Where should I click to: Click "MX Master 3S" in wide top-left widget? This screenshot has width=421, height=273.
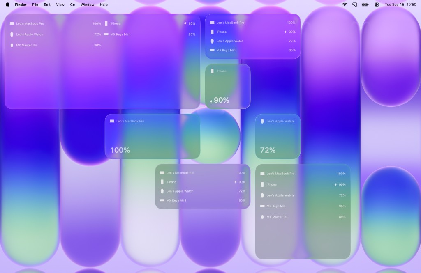[x=26, y=45]
